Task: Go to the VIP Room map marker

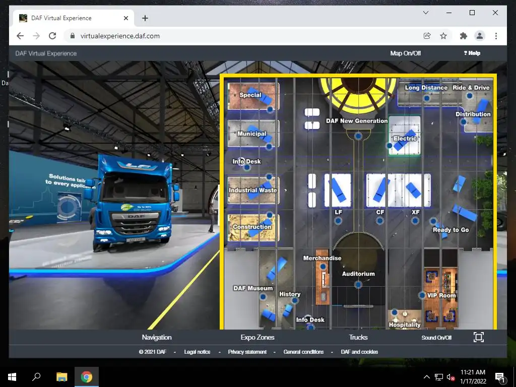Action: 422,295
